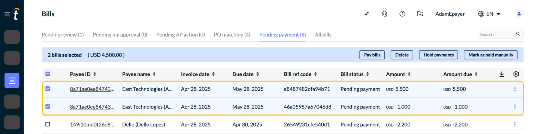Sort table by Amount due column

[x=460, y=74]
